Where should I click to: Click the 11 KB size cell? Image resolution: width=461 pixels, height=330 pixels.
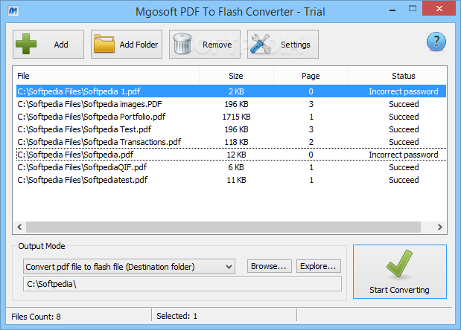pos(236,180)
